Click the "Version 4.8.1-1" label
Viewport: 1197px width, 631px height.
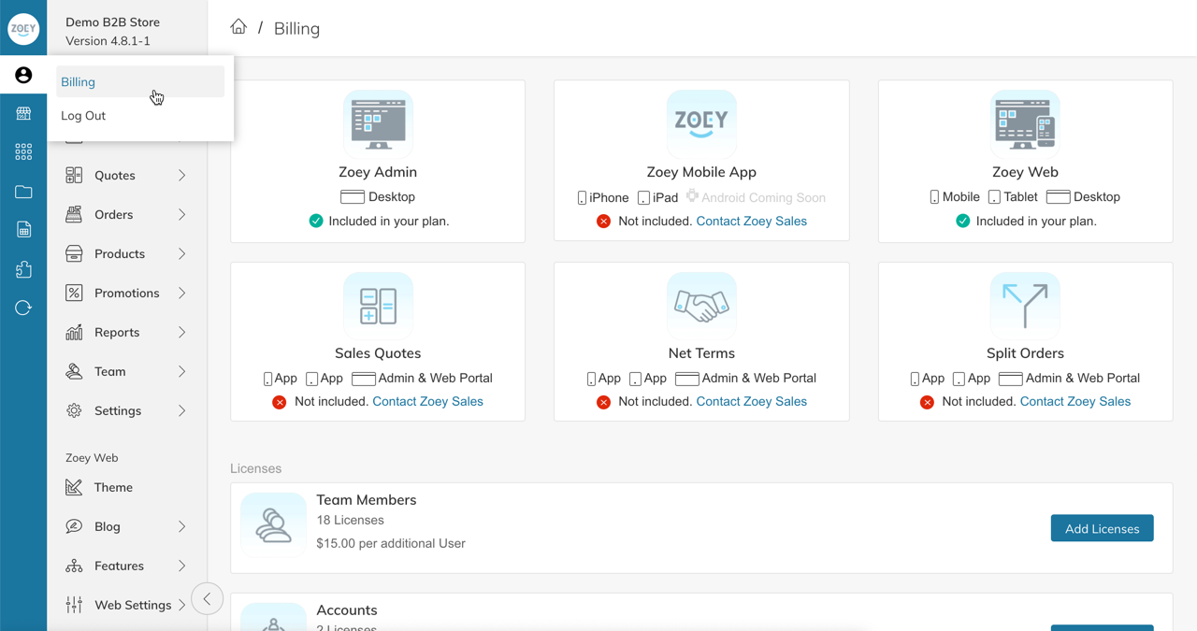(x=108, y=41)
